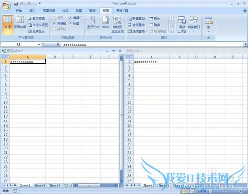
Task: Click left window vertical scrollbar down arrow
Action: tap(121, 181)
